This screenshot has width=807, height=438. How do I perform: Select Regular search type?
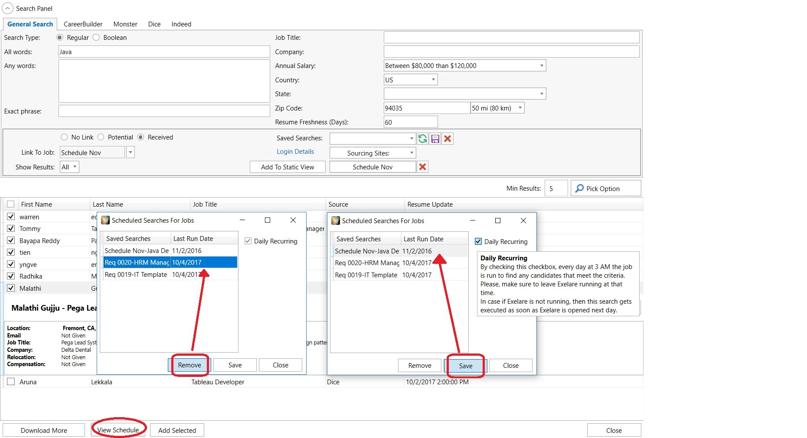(60, 38)
